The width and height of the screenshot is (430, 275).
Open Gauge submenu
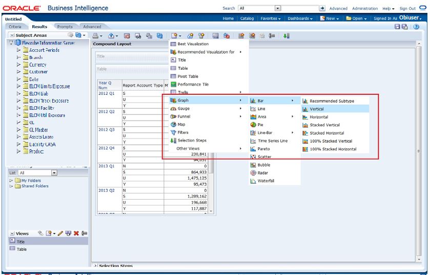tap(209, 108)
